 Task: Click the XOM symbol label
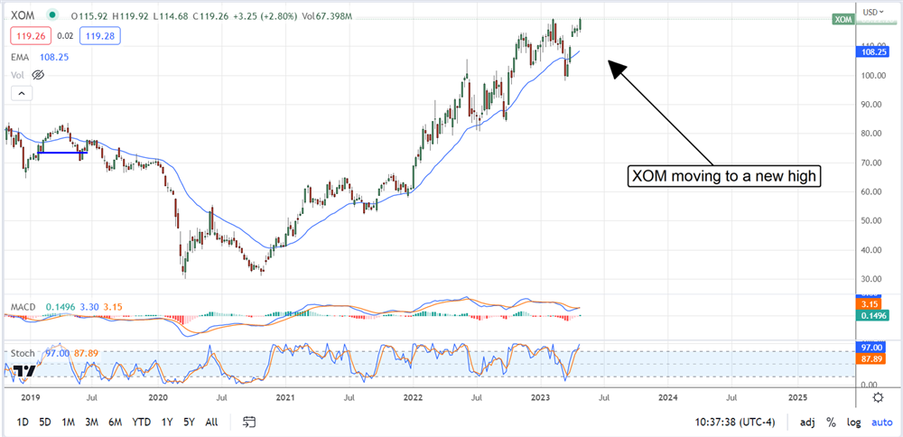point(23,15)
